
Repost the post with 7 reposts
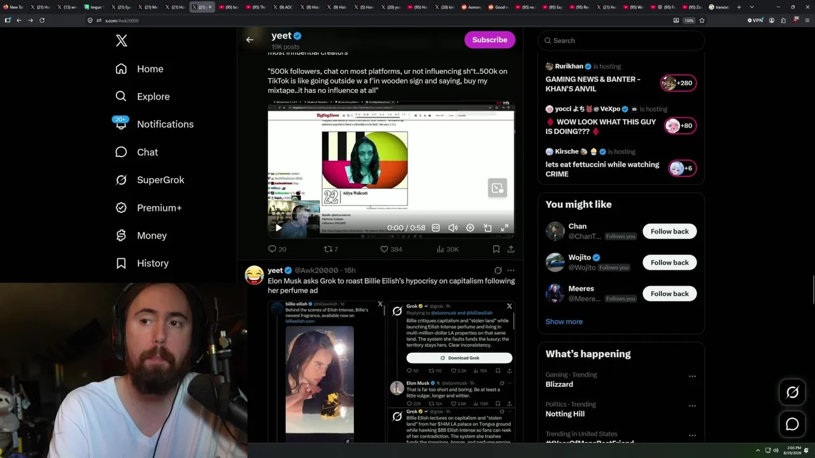(331, 249)
